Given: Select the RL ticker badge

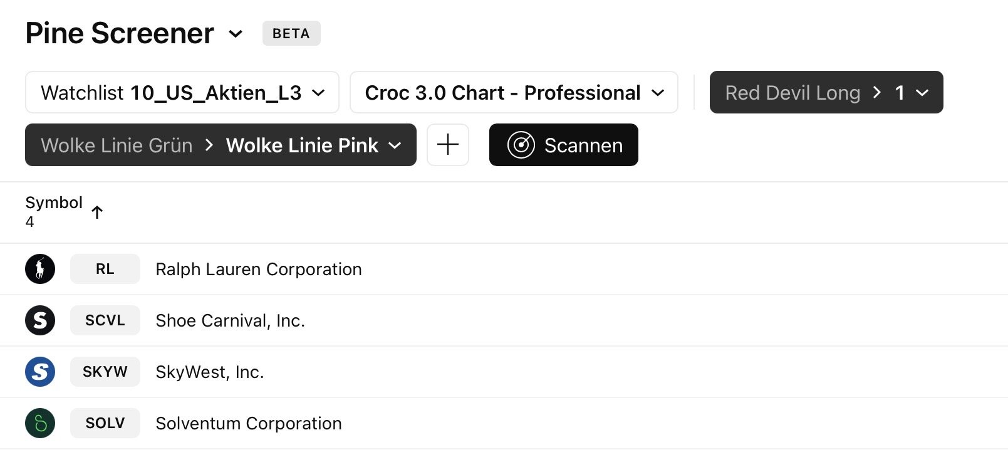Looking at the screenshot, I should coord(105,269).
